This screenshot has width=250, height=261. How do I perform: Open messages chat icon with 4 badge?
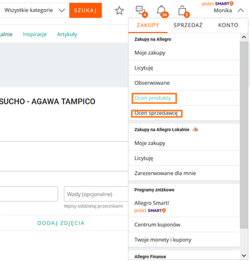point(141,11)
